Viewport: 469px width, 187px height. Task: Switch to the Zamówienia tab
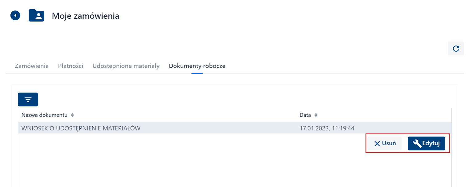tap(32, 66)
